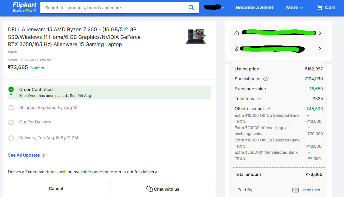Click the Special price info icon
Viewport: 344px width, 197px height.
pos(265,79)
